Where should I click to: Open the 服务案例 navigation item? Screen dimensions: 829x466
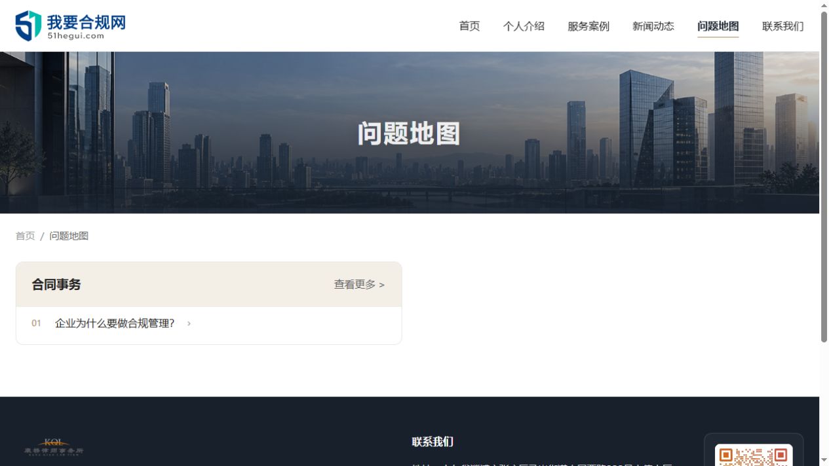(x=588, y=26)
